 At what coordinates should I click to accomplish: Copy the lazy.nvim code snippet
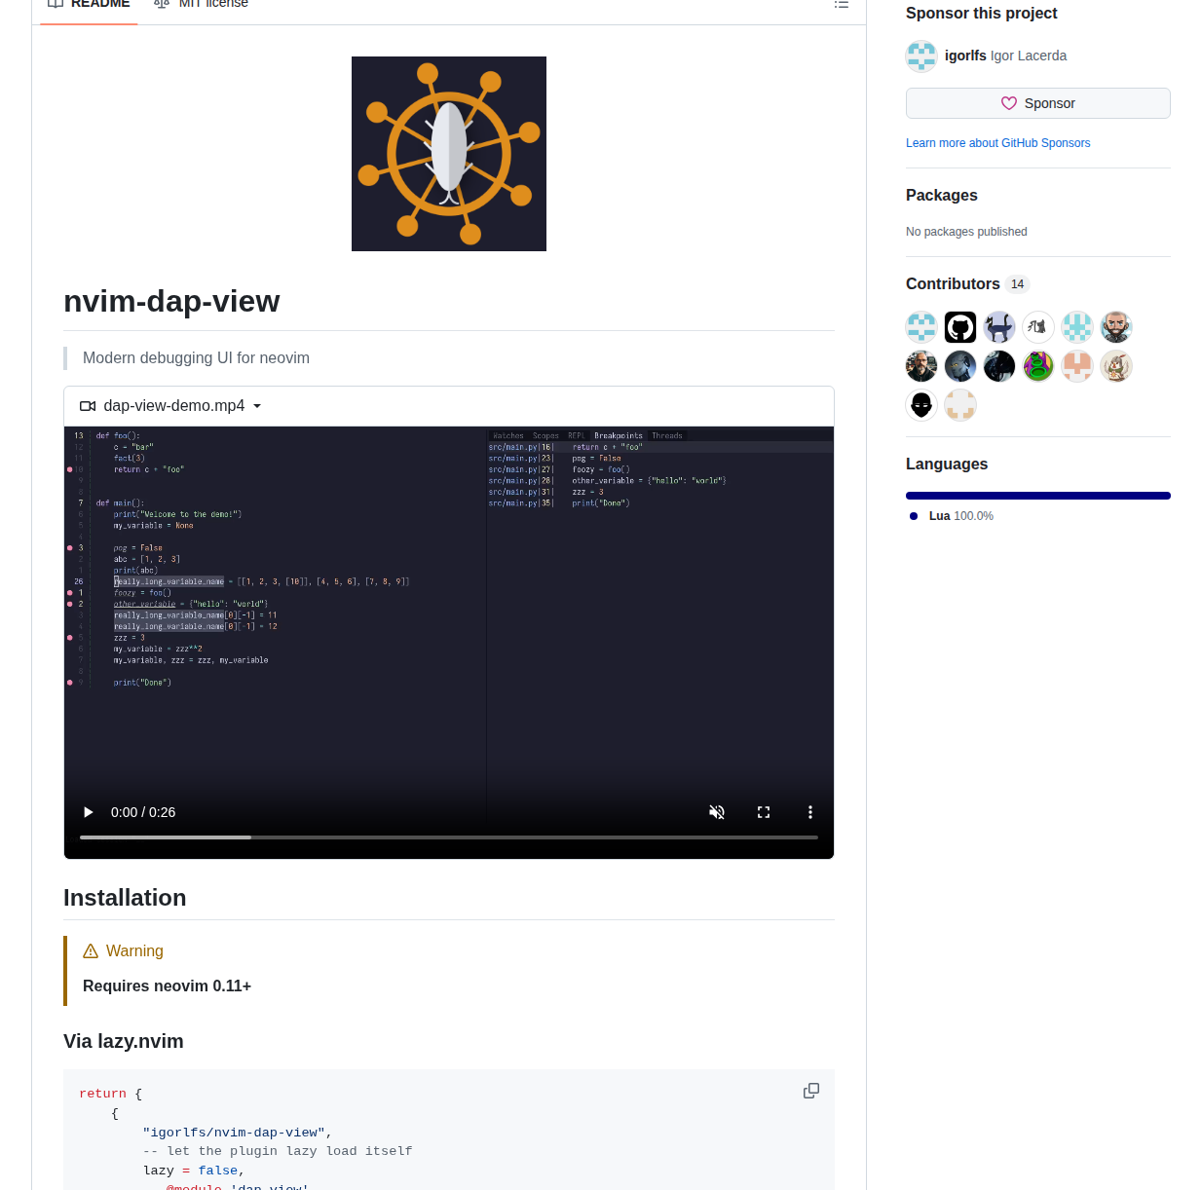(811, 1091)
